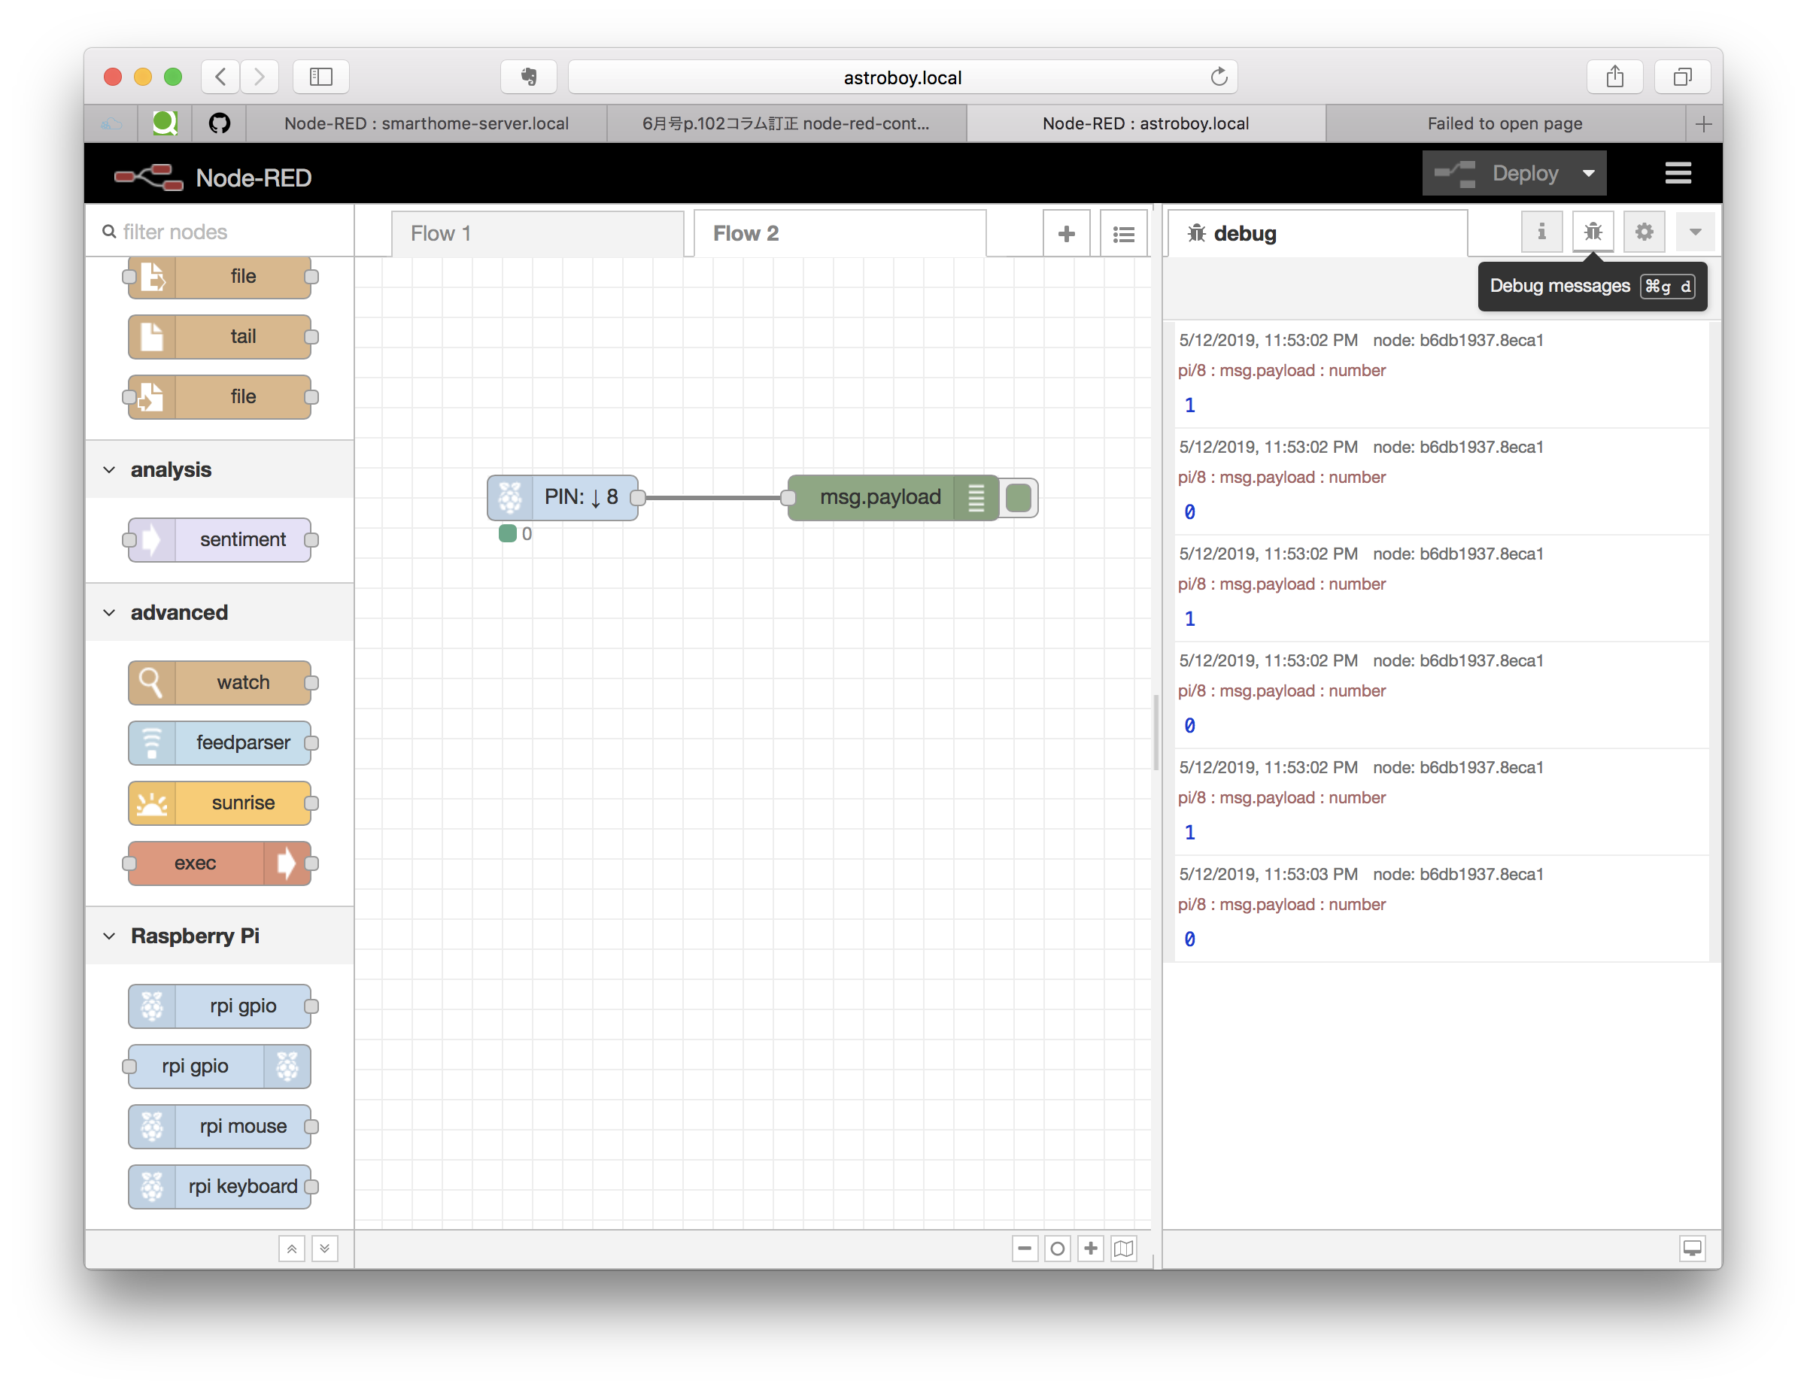
Task: Click zoom in on the workspace
Action: tap(1091, 1248)
